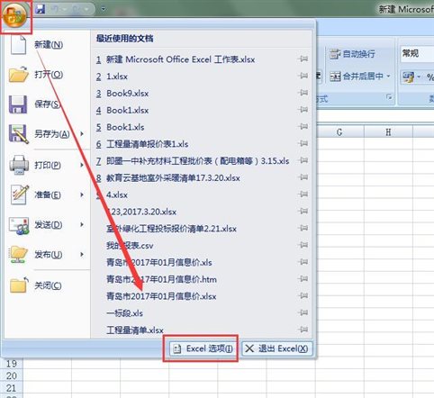This screenshot has width=434, height=398.
Task: Select New (新建) blank page icon
Action: (18, 44)
